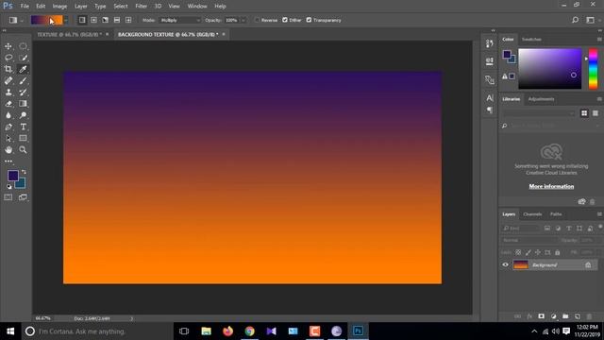Open the gradient picker dropdown arrow
604x340 pixels.
[66, 20]
